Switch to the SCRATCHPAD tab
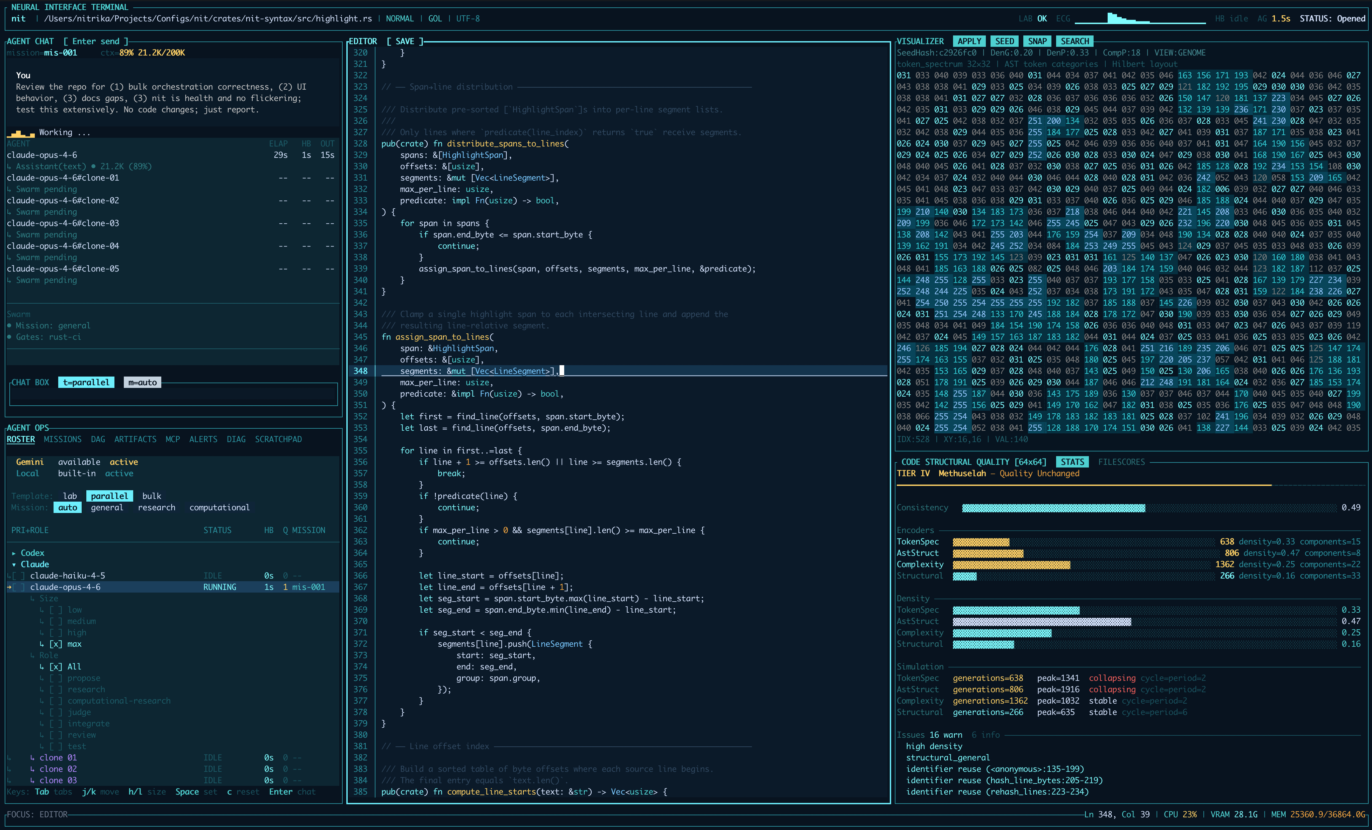This screenshot has height=830, width=1372. pos(278,439)
